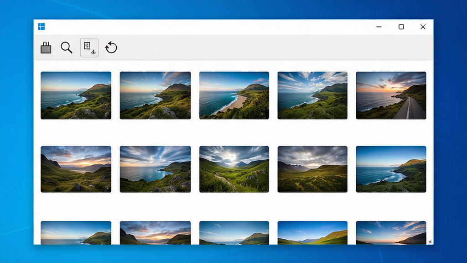This screenshot has width=467, height=263.
Task: Select the grey overcast hills photo with snowy peaks
Action: pyautogui.click(x=312, y=169)
